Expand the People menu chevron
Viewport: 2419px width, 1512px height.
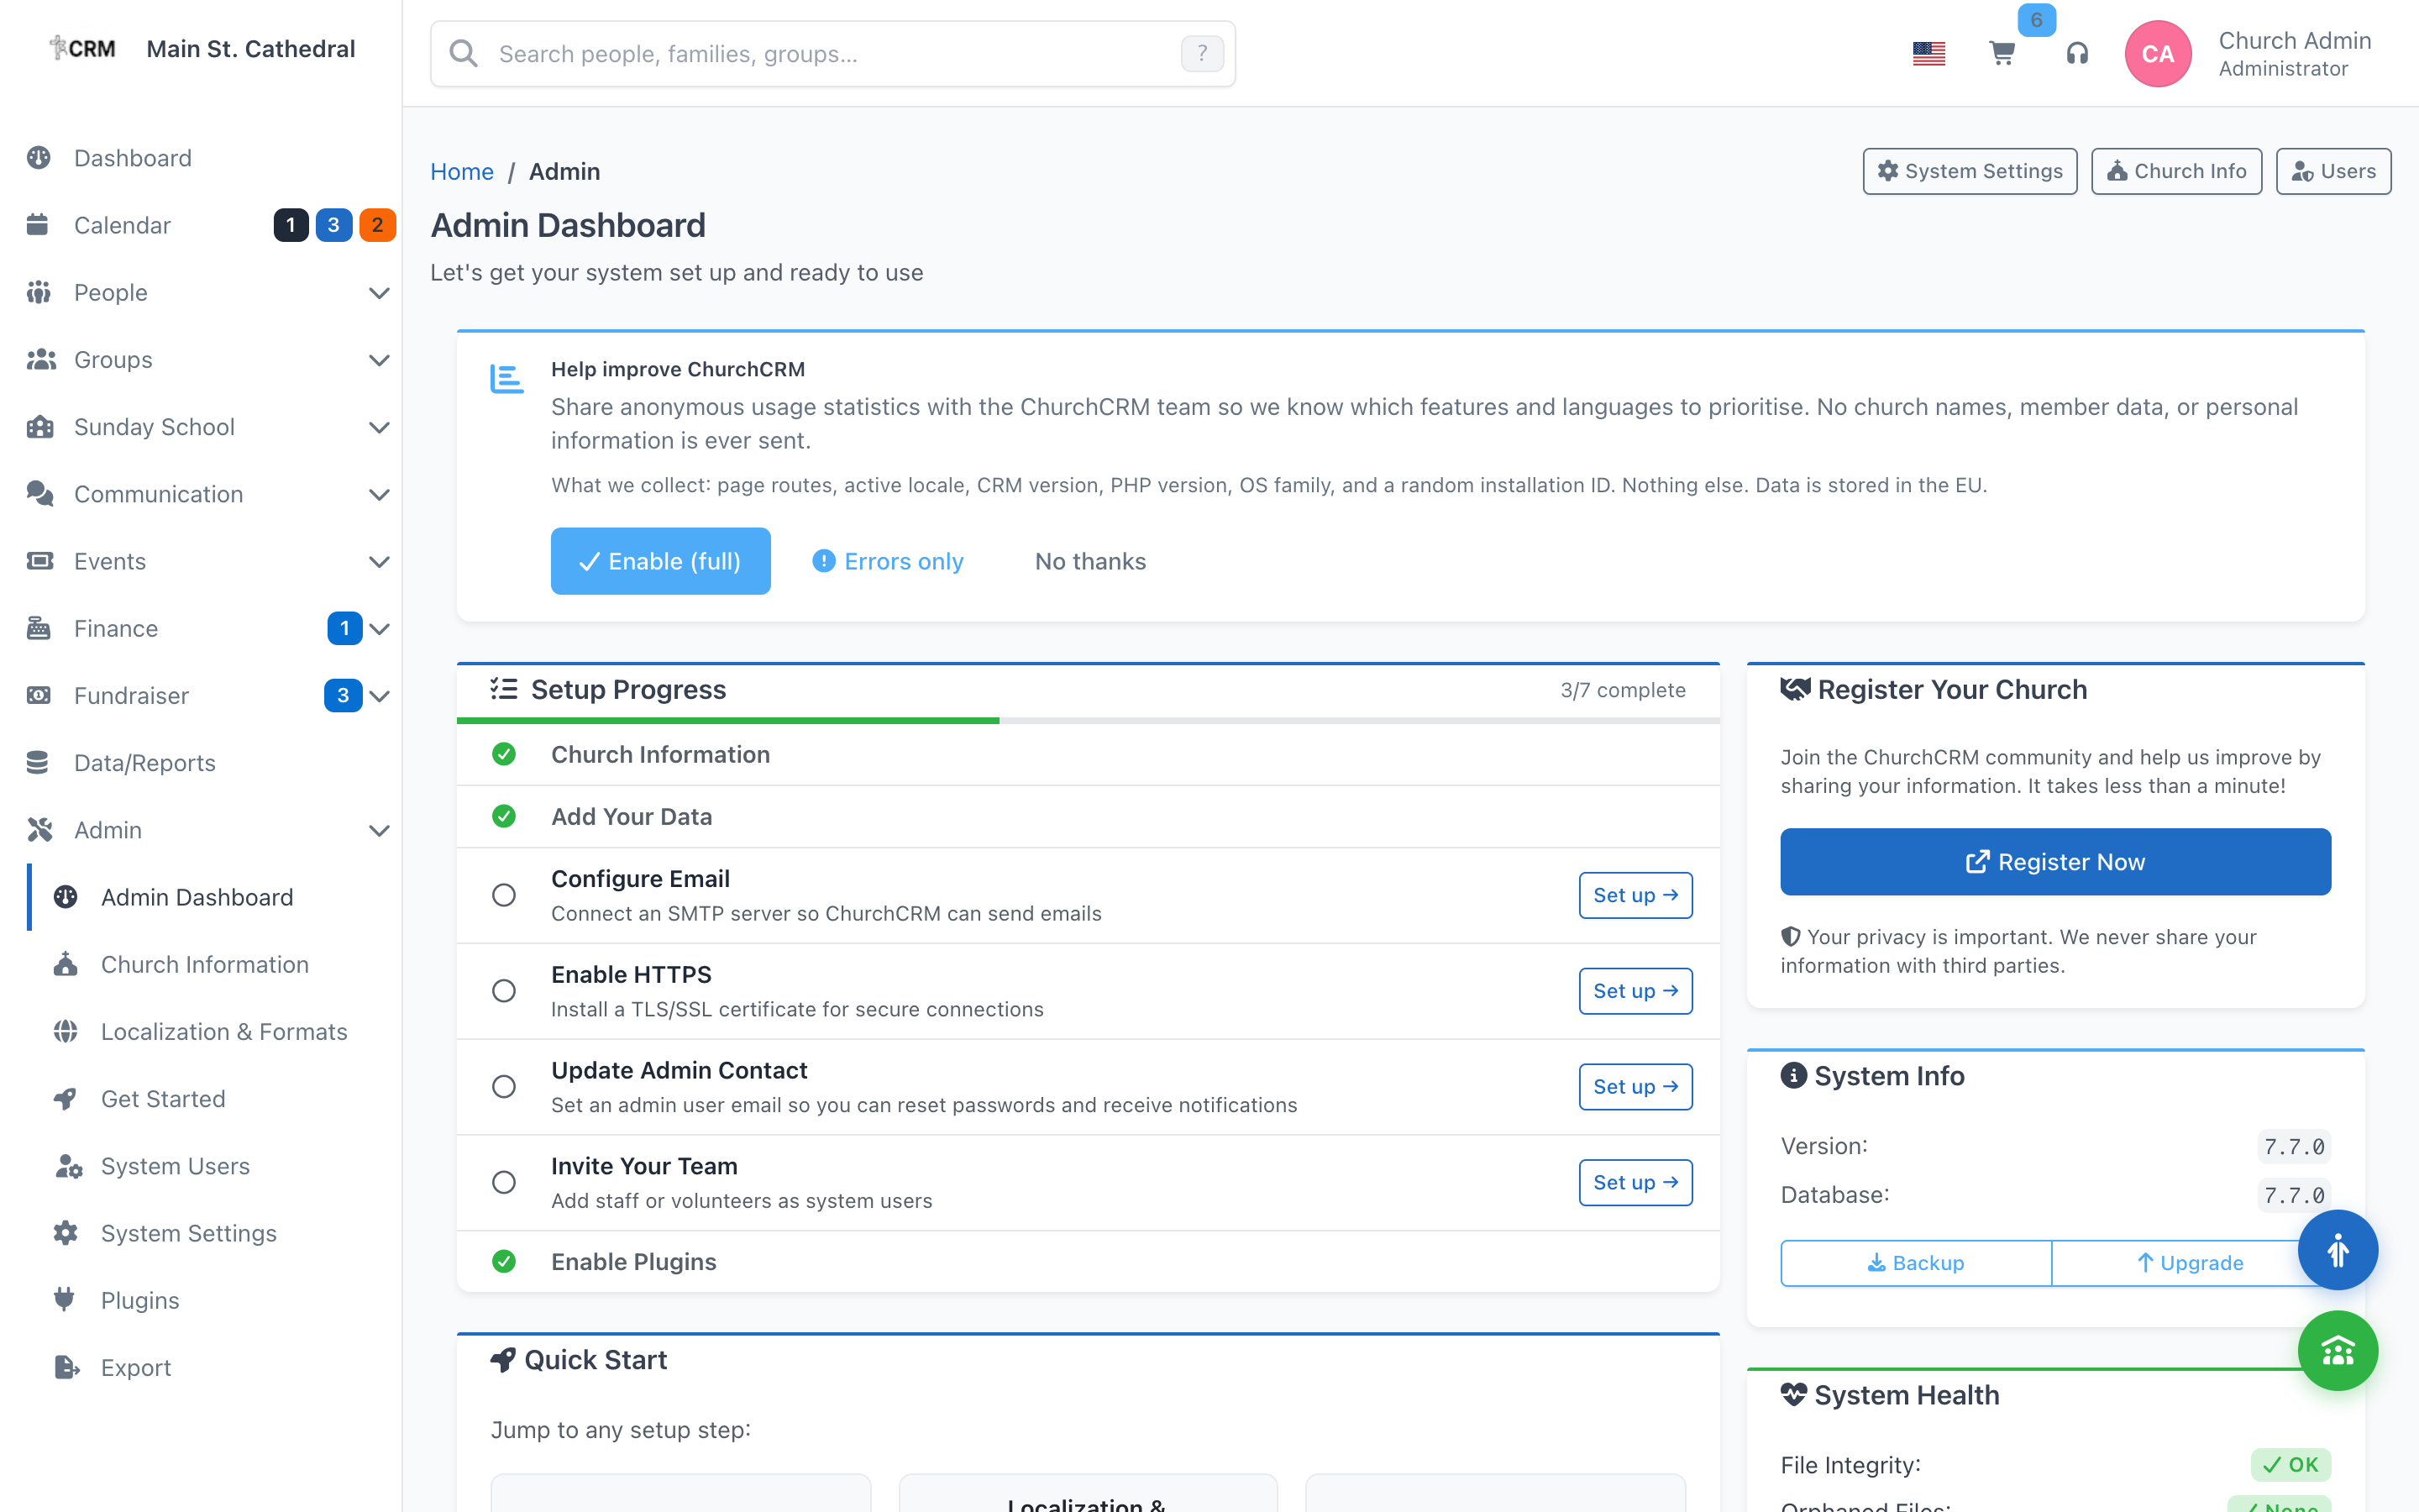(379, 293)
